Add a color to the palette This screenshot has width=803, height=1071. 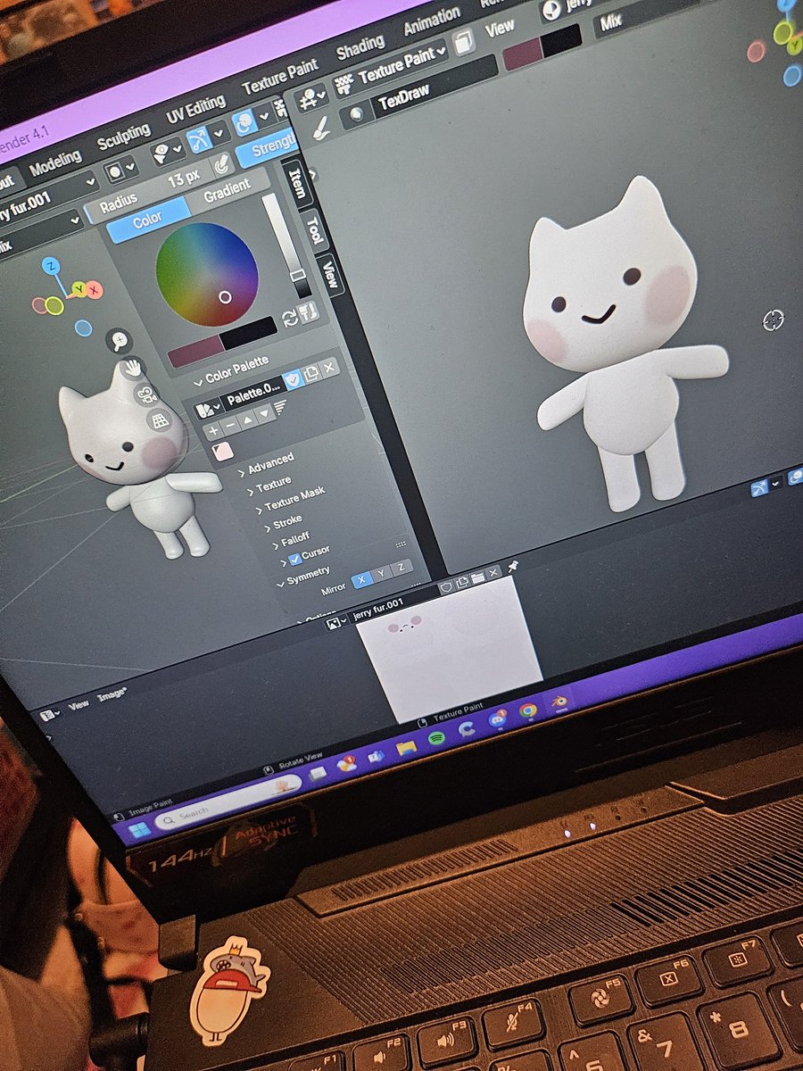point(212,430)
